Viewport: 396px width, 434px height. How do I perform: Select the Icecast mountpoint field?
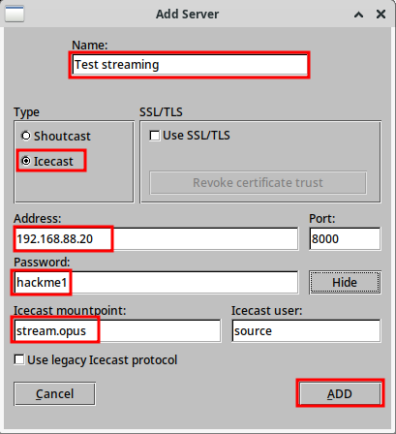click(117, 331)
